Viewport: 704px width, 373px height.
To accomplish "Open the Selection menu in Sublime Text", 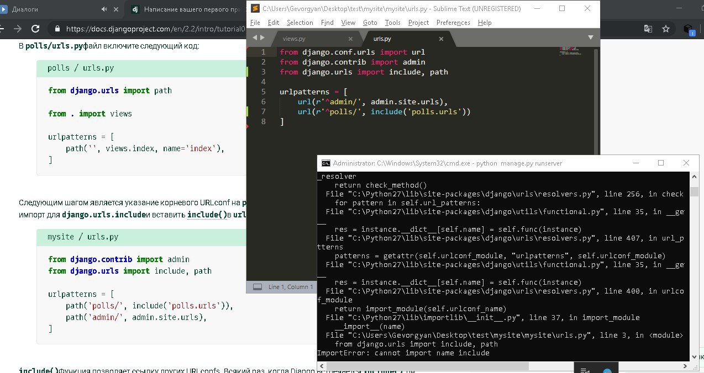I will (x=300, y=23).
